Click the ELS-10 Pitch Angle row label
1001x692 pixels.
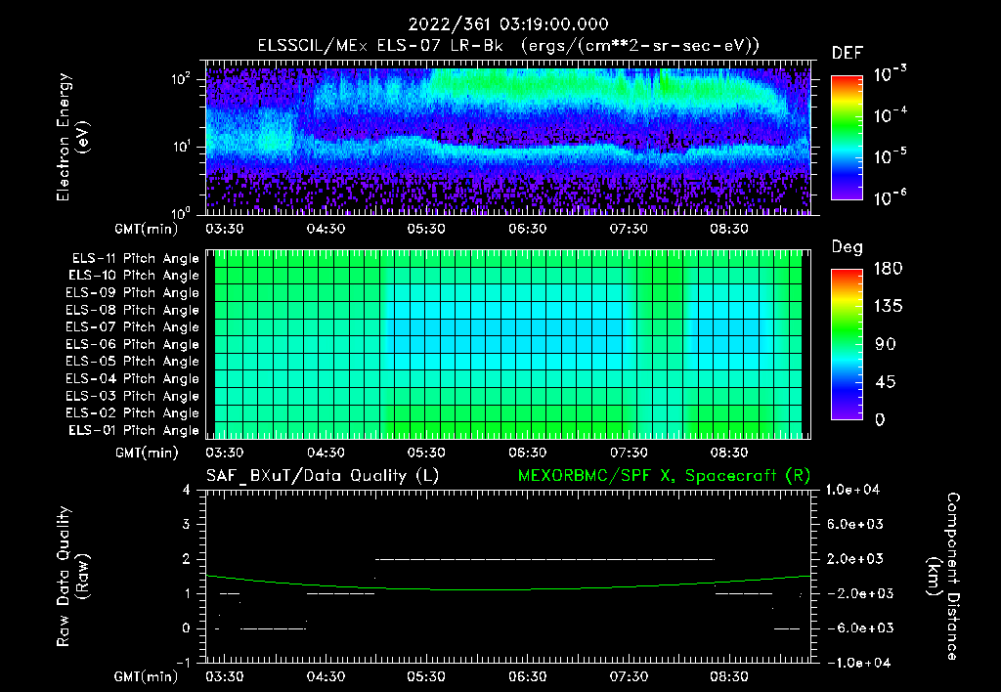[133, 276]
